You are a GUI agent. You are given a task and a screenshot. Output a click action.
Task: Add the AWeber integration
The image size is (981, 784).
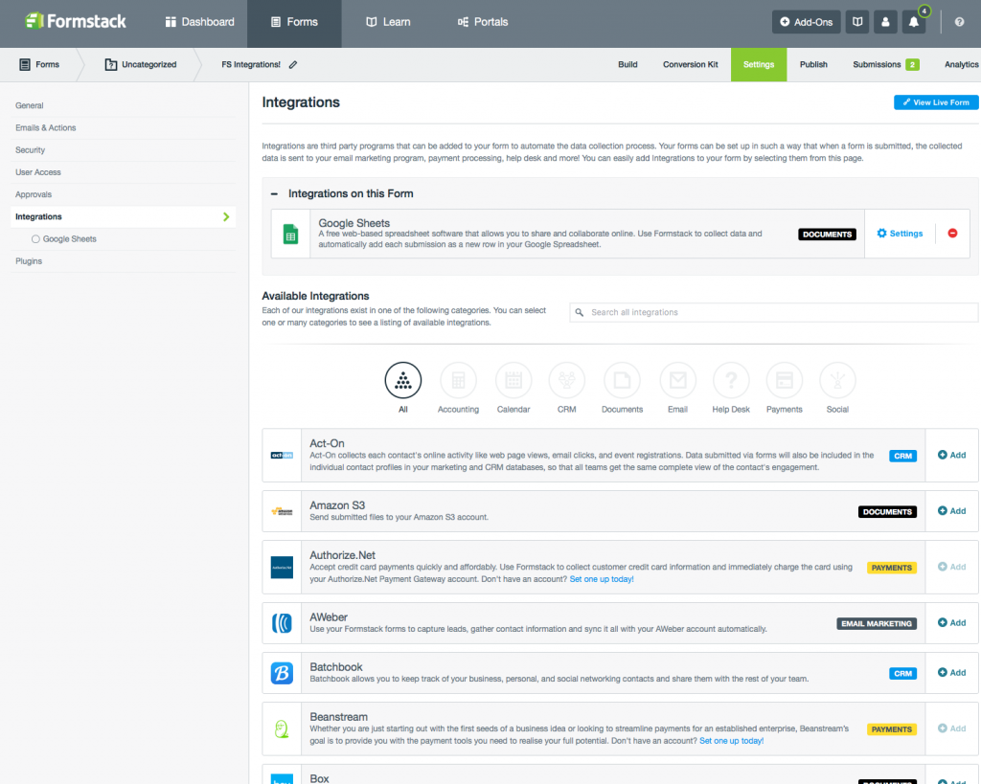(951, 622)
